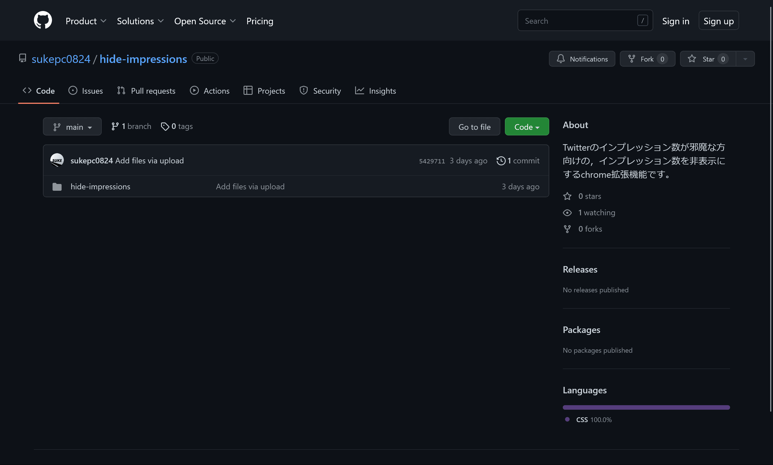Click the sukepc0824 avatar image
This screenshot has height=465, width=773.
(x=57, y=160)
